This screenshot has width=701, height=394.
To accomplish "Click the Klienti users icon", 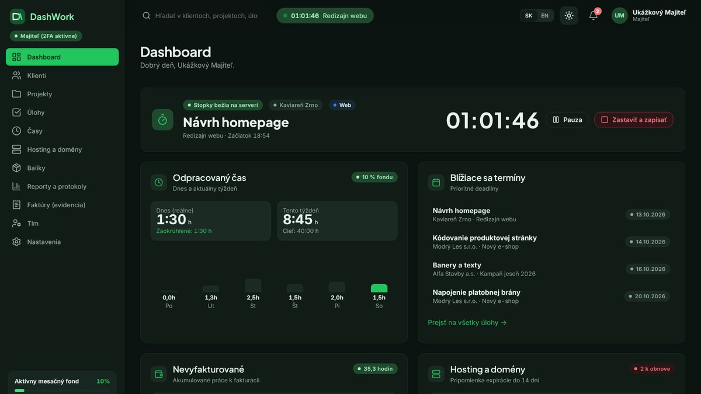I will coord(16,75).
